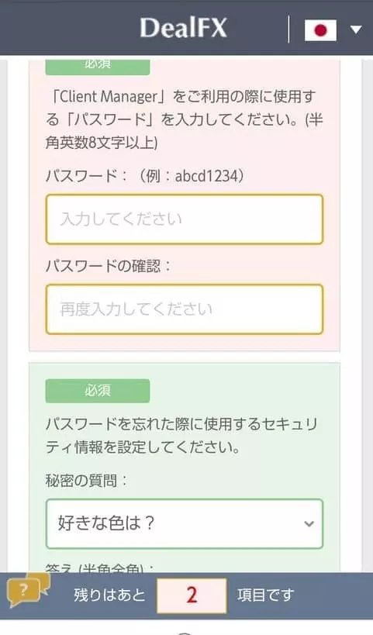Click the partially hidden 答え label
The image size is (373, 635).
click(100, 568)
